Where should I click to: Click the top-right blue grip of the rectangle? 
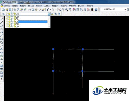83,49
